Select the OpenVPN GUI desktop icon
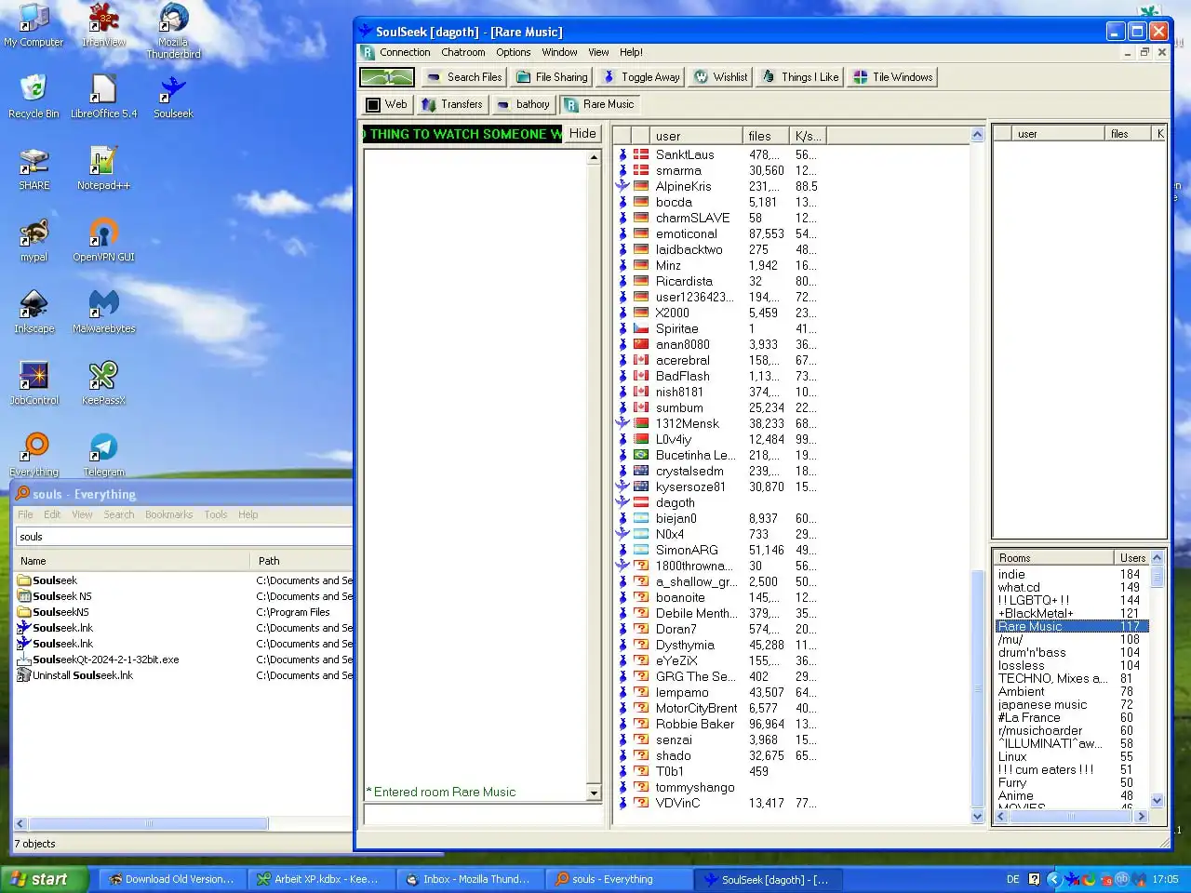Screen dimensions: 1191x893 pos(103,240)
